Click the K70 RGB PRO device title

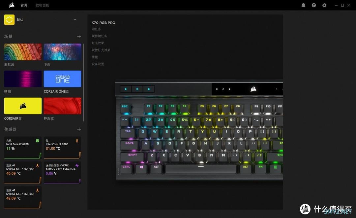(103, 23)
